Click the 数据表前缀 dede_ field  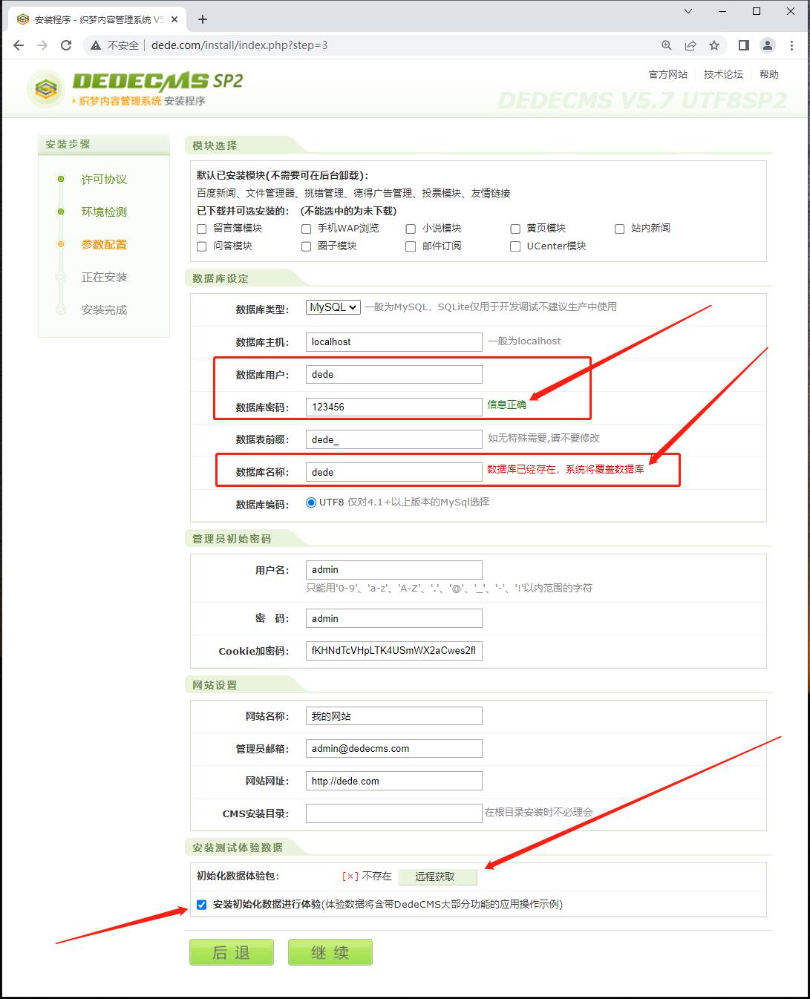click(x=394, y=439)
